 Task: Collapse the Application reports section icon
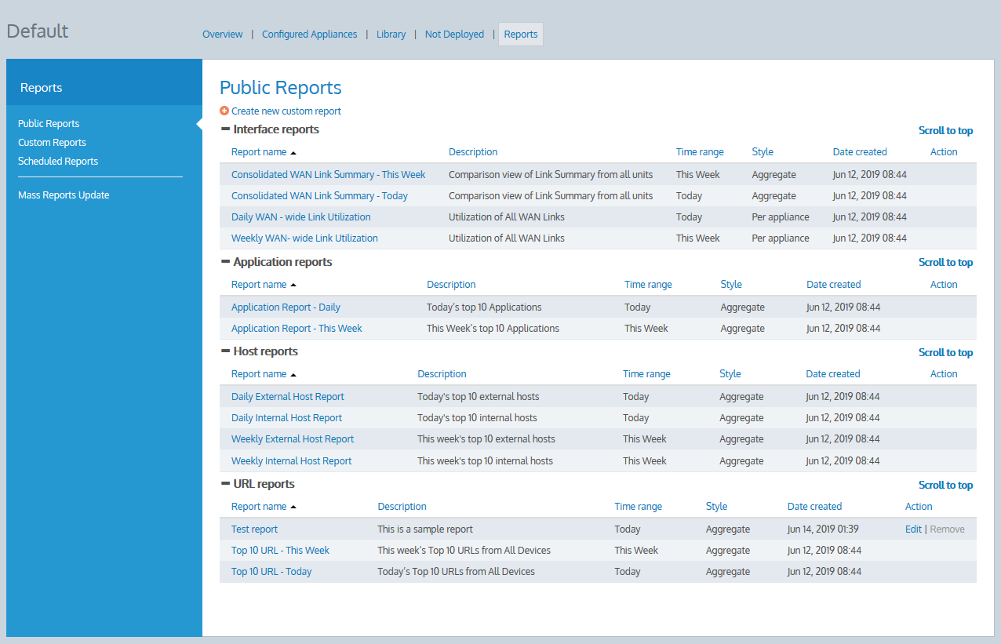click(x=226, y=261)
